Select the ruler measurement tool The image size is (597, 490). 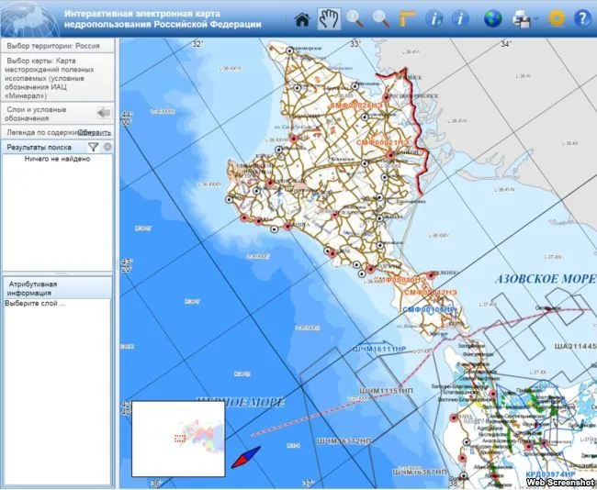407,17
